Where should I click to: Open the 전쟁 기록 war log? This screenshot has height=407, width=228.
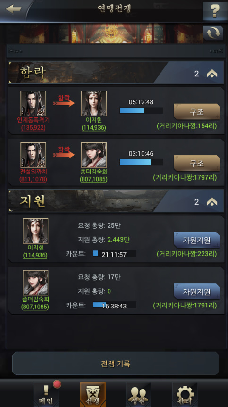116,364
